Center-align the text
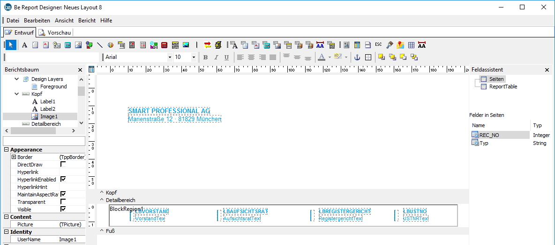555x245 pixels. click(x=251, y=57)
